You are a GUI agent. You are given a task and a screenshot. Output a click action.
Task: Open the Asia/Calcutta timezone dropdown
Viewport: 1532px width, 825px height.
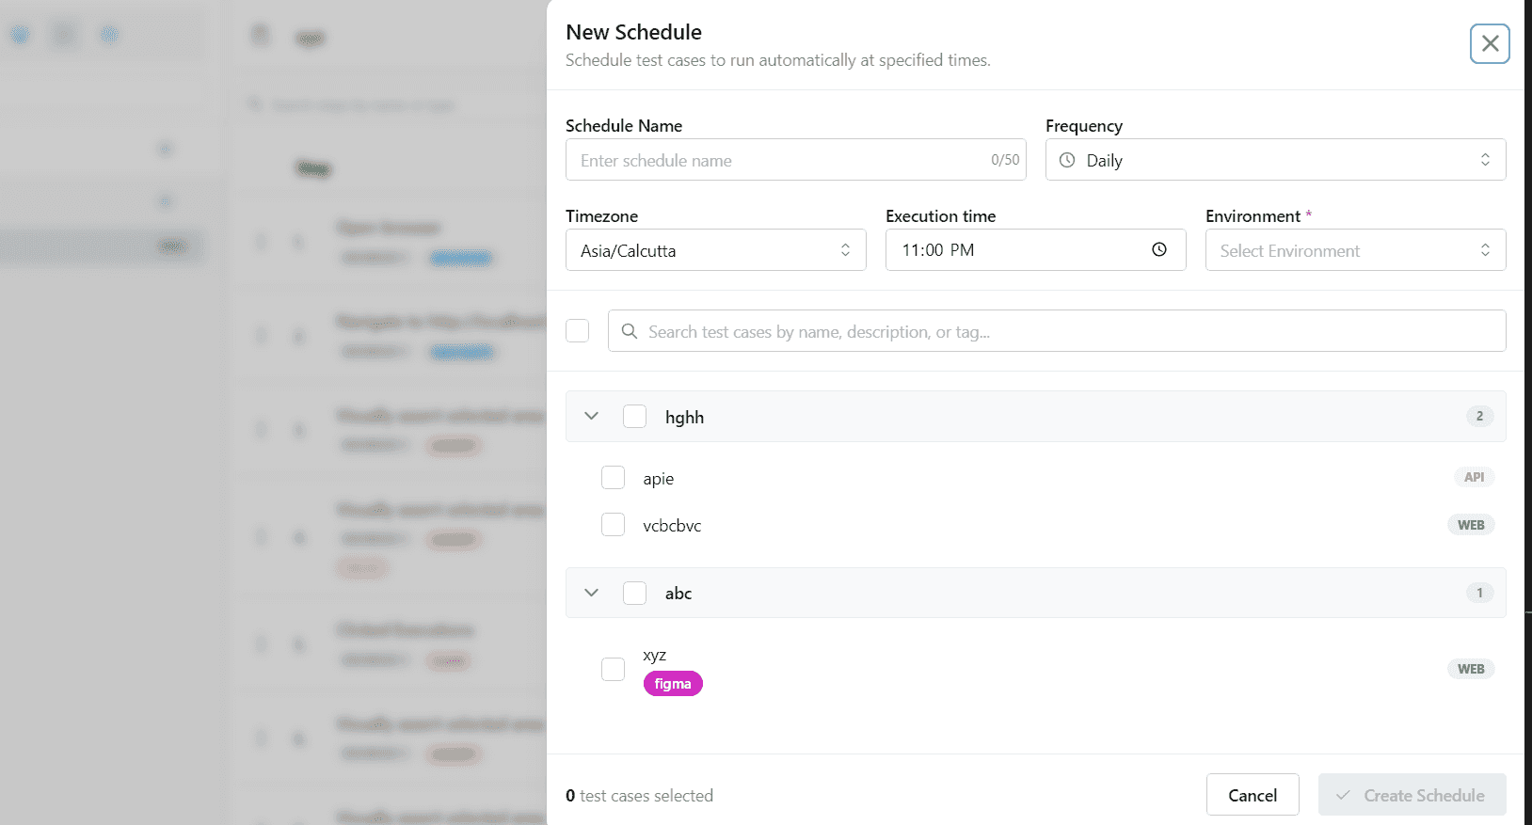tap(715, 250)
